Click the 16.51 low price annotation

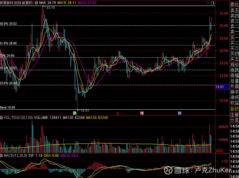coord(85,111)
